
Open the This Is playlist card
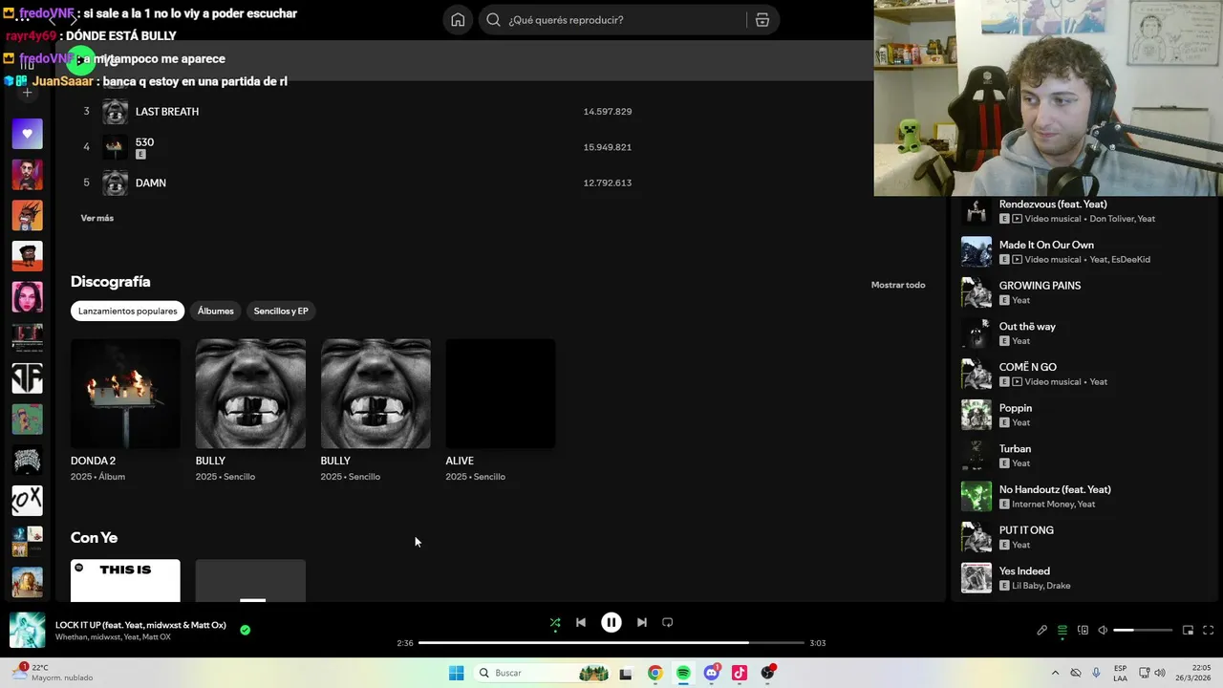pyautogui.click(x=125, y=581)
